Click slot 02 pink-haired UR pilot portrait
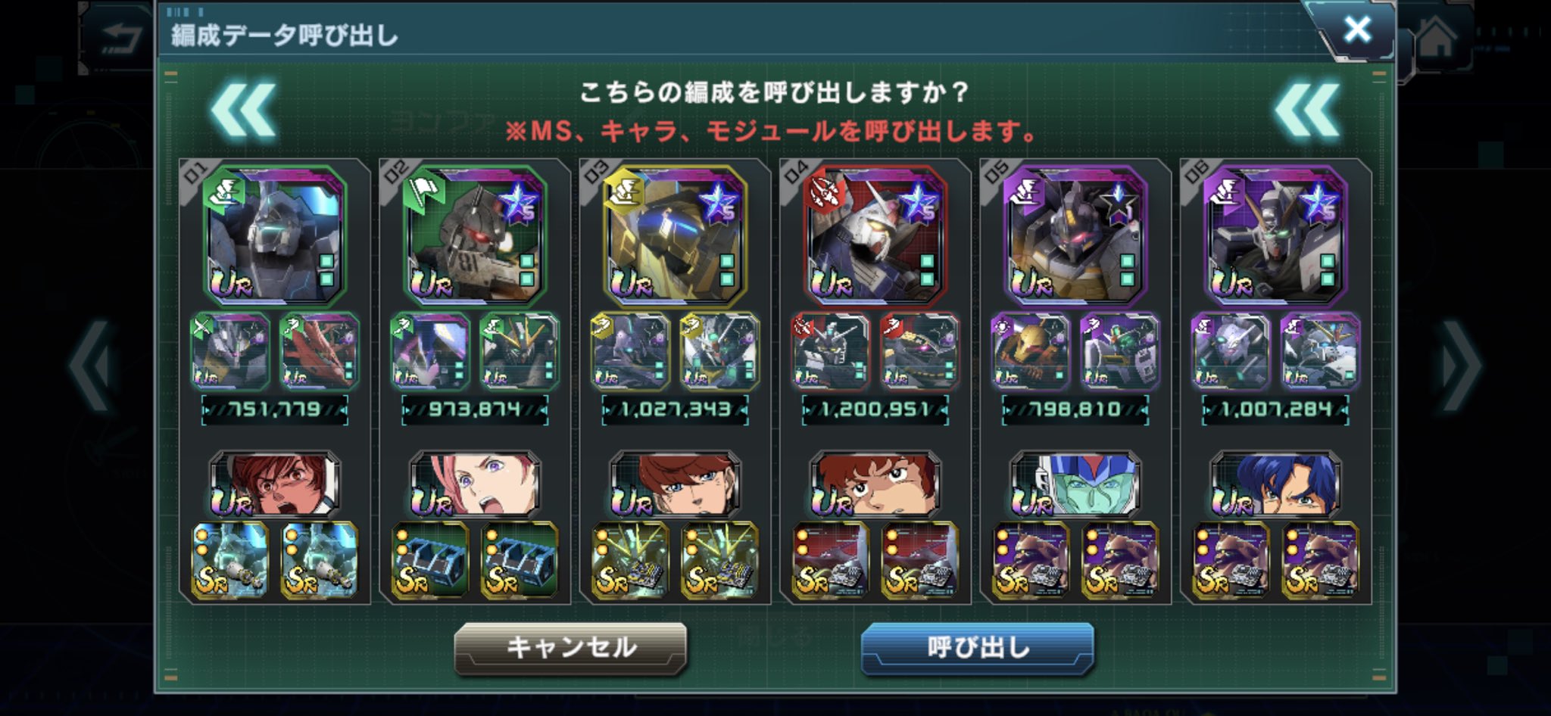Viewport: 1551px width, 716px height. [475, 484]
